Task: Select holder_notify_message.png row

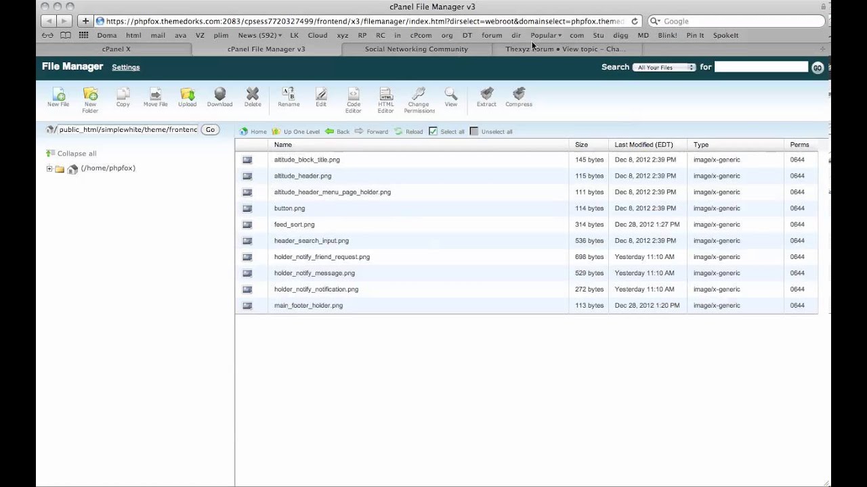Action: (526, 273)
